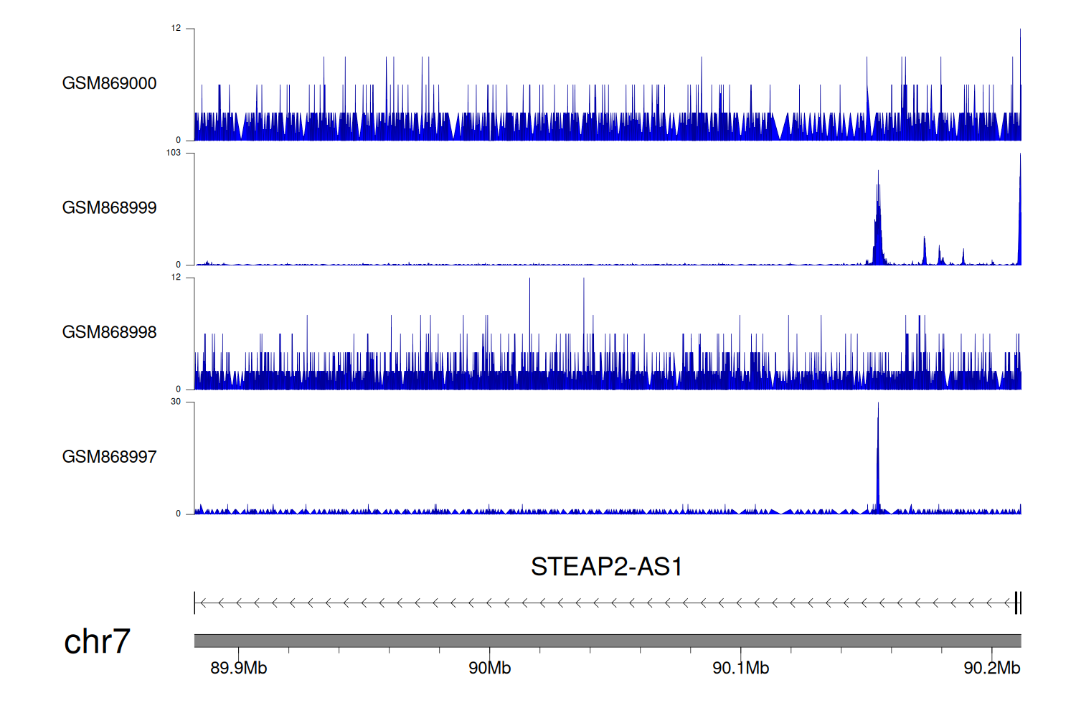The width and height of the screenshot is (1076, 703).
Task: Select the GSM868999 track label
Action: 109,208
